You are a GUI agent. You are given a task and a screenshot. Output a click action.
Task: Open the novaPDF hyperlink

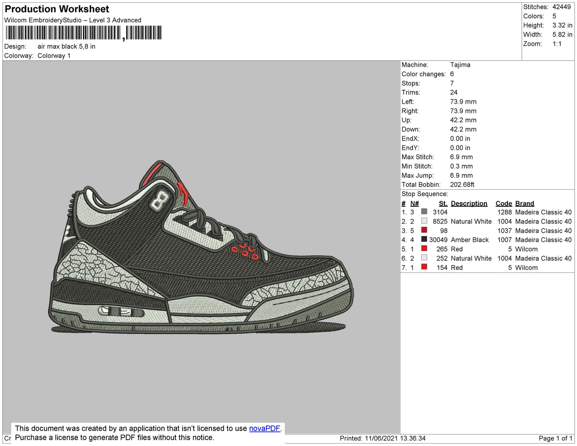(x=264, y=428)
